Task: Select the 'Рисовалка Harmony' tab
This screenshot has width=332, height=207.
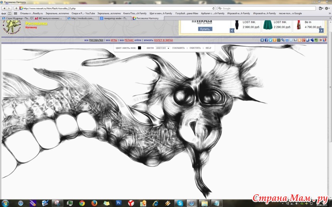Action: (x=147, y=19)
